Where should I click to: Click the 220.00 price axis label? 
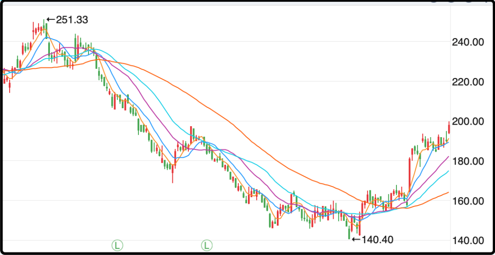(x=468, y=82)
